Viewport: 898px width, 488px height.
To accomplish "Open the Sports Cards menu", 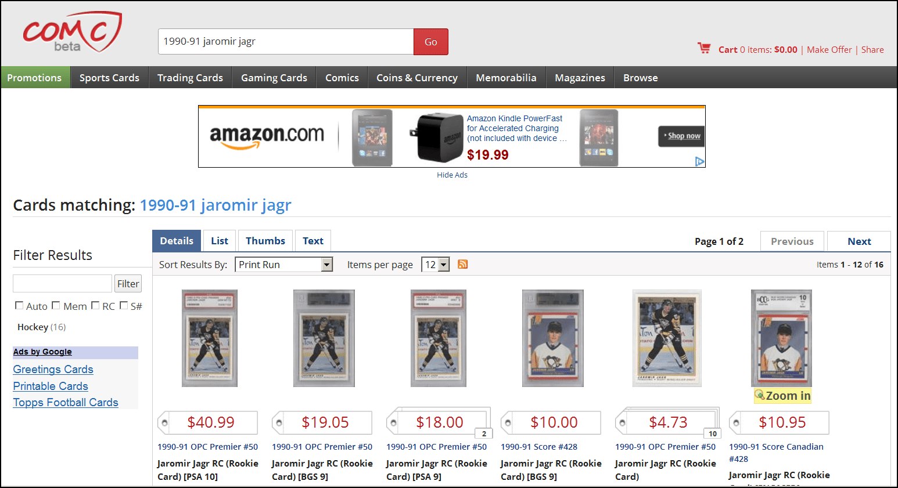I will (109, 78).
